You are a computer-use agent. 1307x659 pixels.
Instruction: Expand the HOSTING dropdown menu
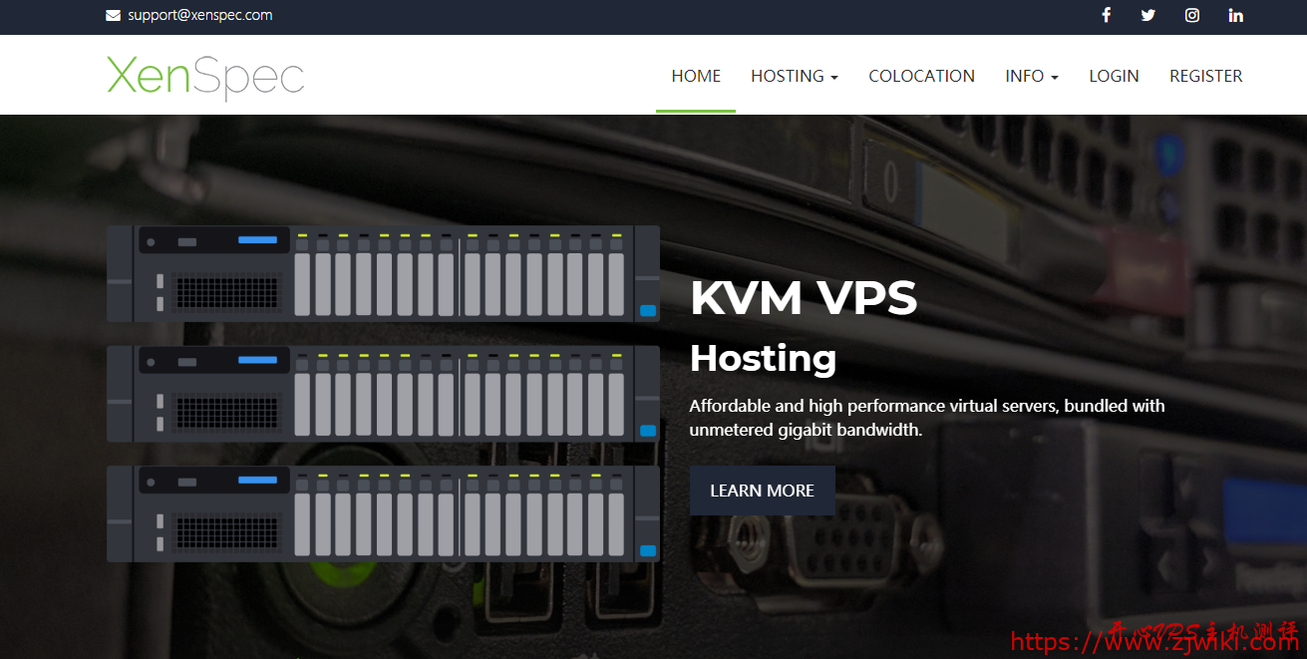point(794,76)
